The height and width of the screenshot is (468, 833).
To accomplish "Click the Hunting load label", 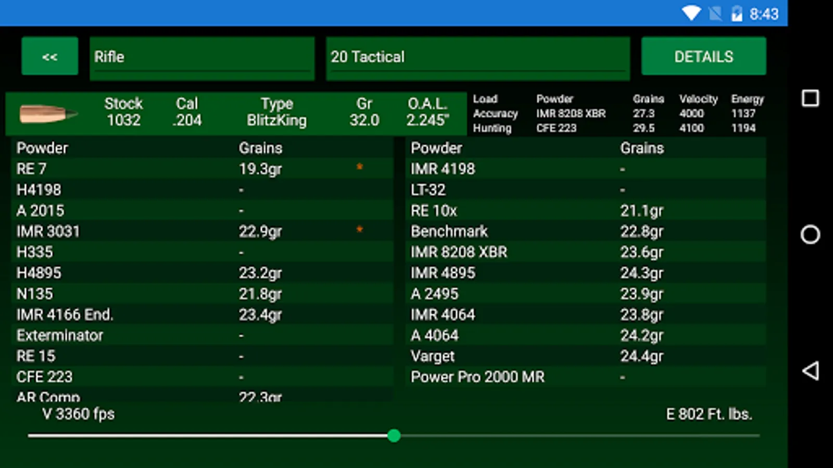I will [x=492, y=128].
